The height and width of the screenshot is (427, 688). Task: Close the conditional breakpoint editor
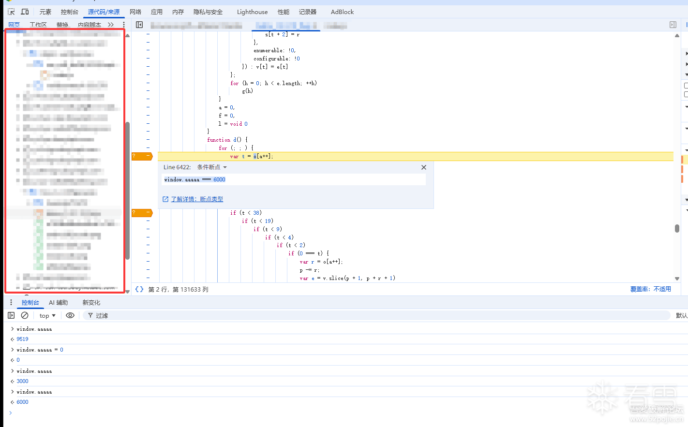point(424,167)
